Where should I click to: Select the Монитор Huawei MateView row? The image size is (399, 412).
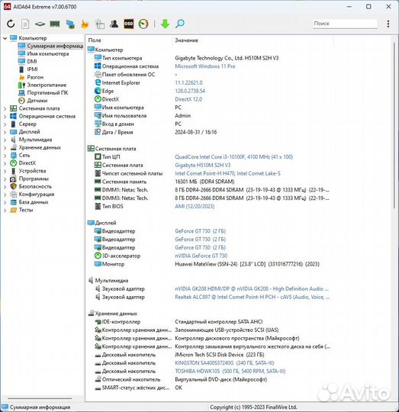[x=208, y=264]
